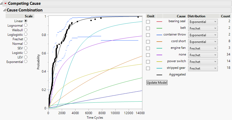
Task: Click the Update Model button
Action: pyautogui.click(x=157, y=83)
